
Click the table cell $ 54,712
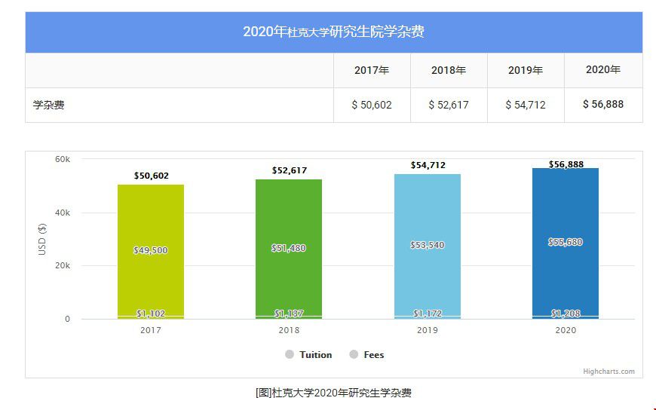tap(526, 105)
